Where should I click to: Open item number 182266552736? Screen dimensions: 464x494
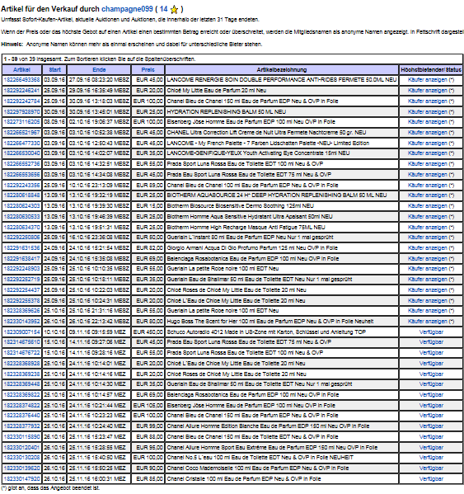pyautogui.click(x=21, y=164)
